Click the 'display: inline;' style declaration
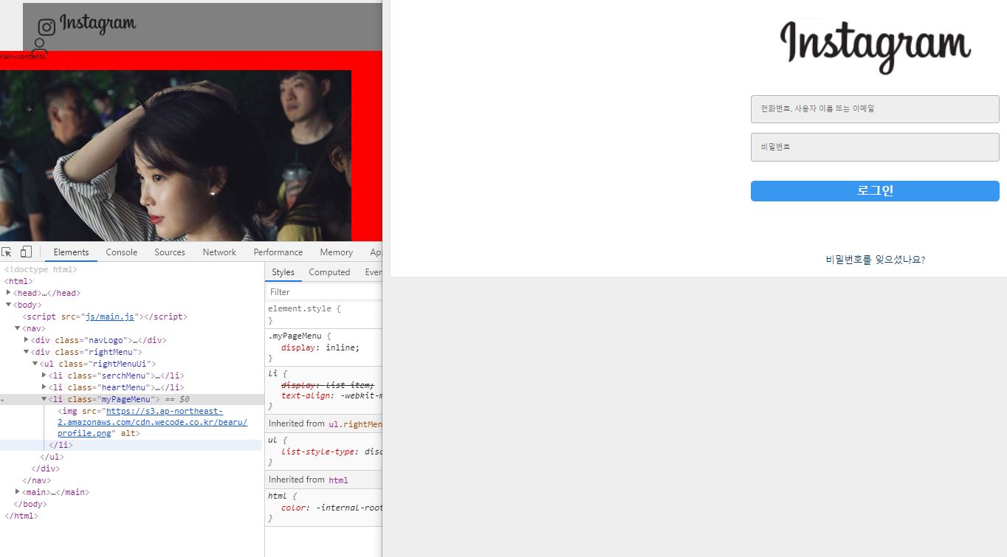 (320, 347)
